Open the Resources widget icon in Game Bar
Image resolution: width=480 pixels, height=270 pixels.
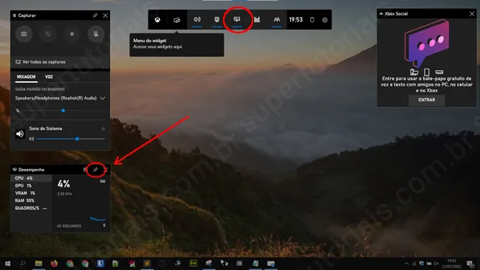[x=257, y=20]
